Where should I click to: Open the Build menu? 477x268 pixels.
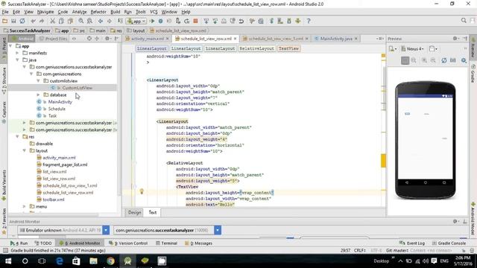coord(115,12)
